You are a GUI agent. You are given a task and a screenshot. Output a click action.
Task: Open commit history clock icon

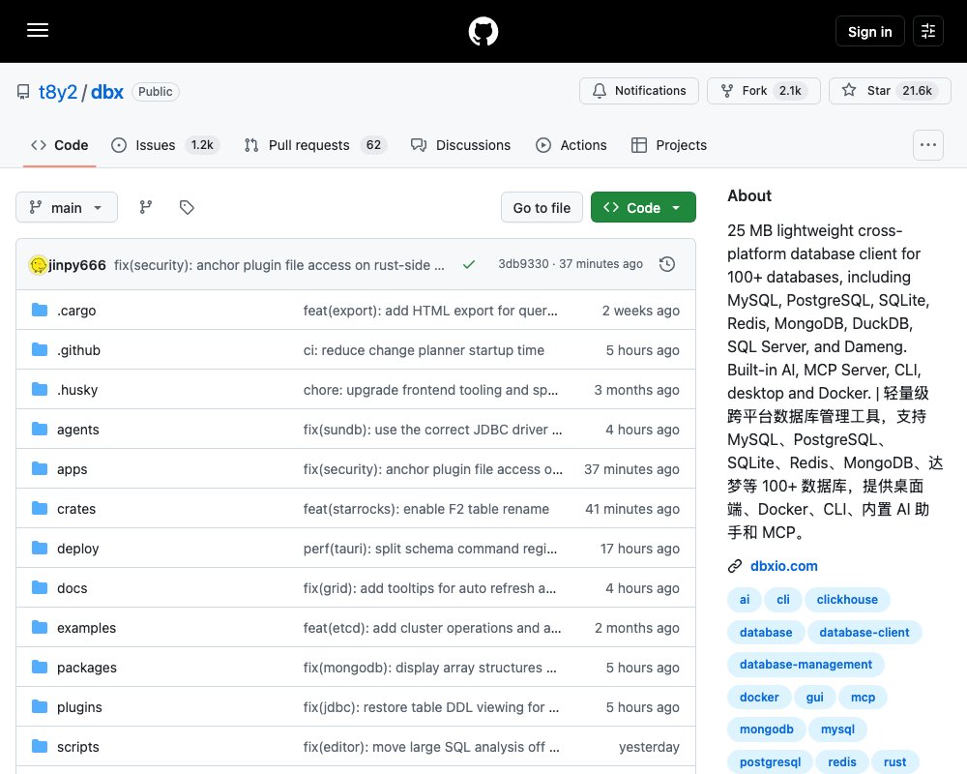[666, 264]
